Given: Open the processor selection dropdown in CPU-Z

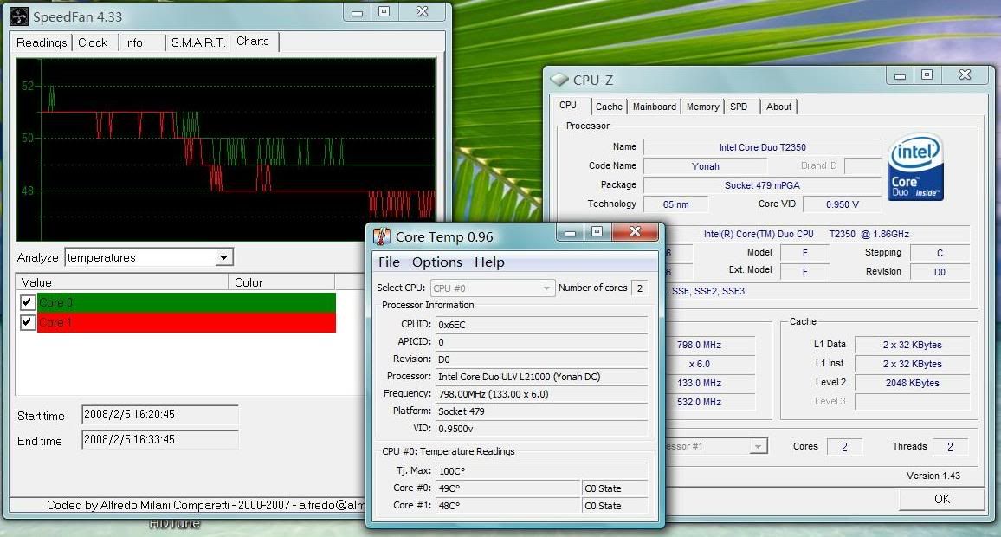Looking at the screenshot, I should point(758,446).
